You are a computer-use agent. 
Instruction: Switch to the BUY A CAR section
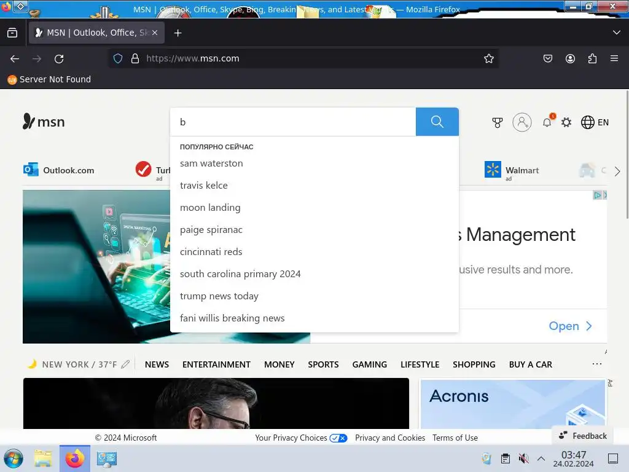530,364
